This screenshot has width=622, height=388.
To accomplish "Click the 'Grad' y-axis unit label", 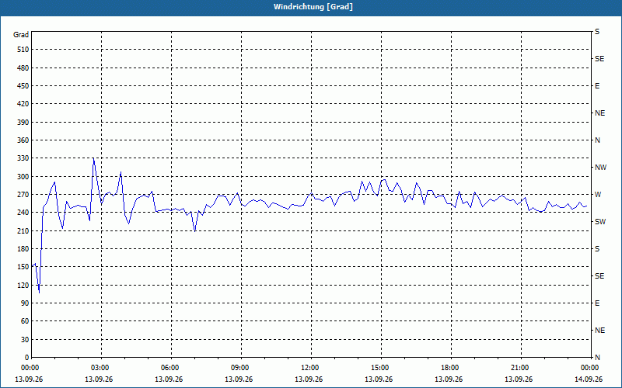I will 21,35.
